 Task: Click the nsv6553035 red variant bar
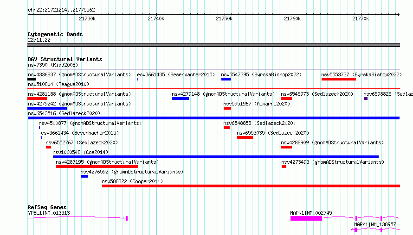(245, 137)
